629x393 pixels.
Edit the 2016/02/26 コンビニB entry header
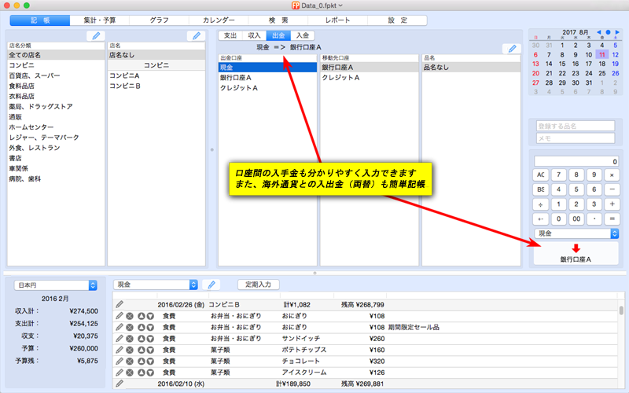[120, 304]
